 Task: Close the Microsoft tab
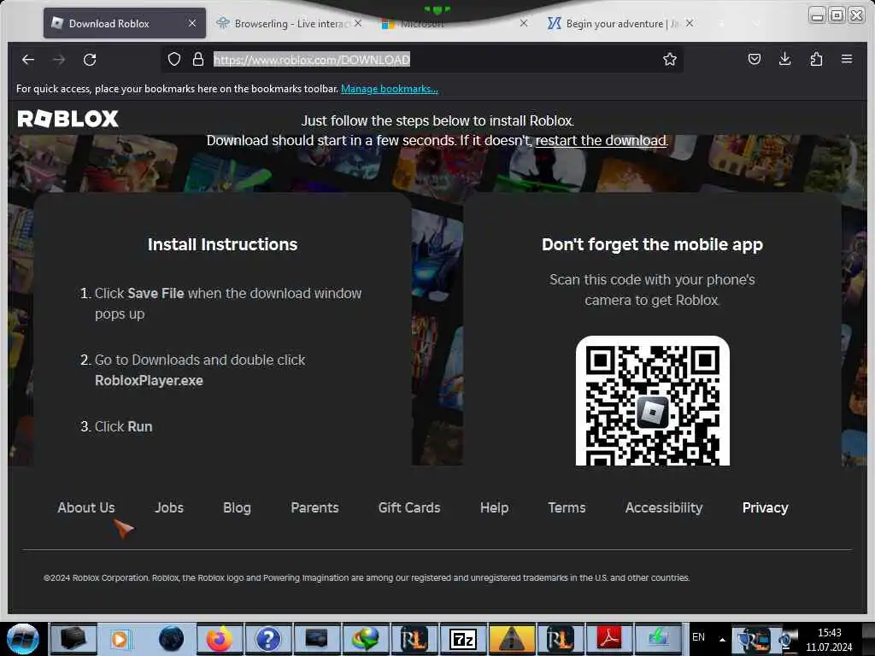coord(524,23)
